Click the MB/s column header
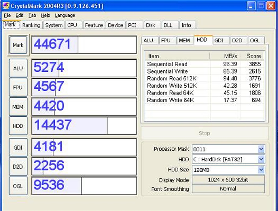Viewport: 278px width, 211px height. point(225,56)
